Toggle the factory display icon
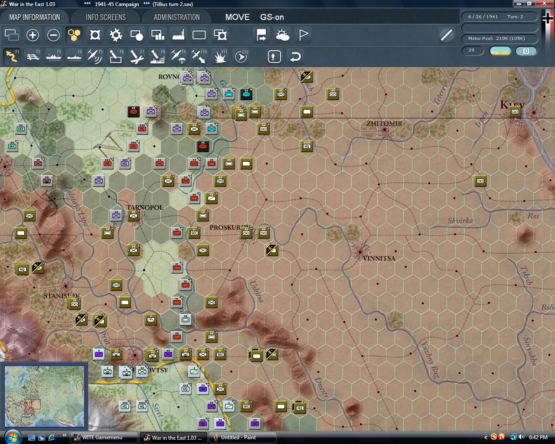 pos(178,35)
